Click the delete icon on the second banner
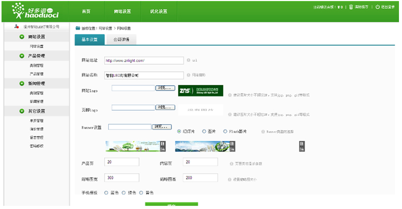Screen dimensions: 402x209 click(x=232, y=146)
